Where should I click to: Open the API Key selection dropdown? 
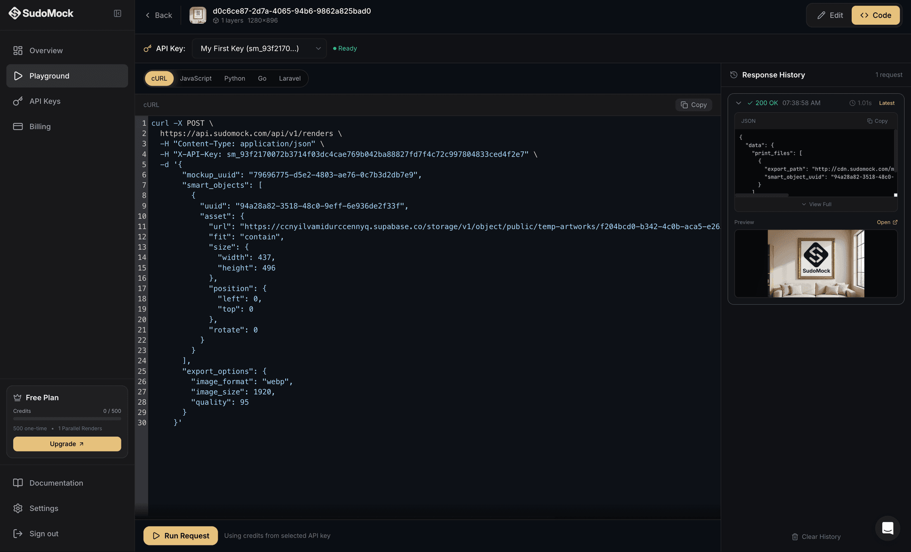coord(259,48)
